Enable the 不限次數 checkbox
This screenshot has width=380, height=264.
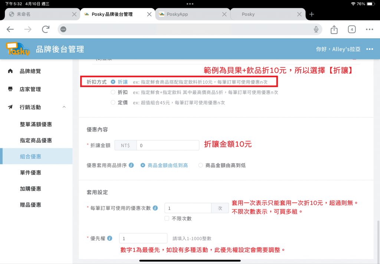pos(167,218)
